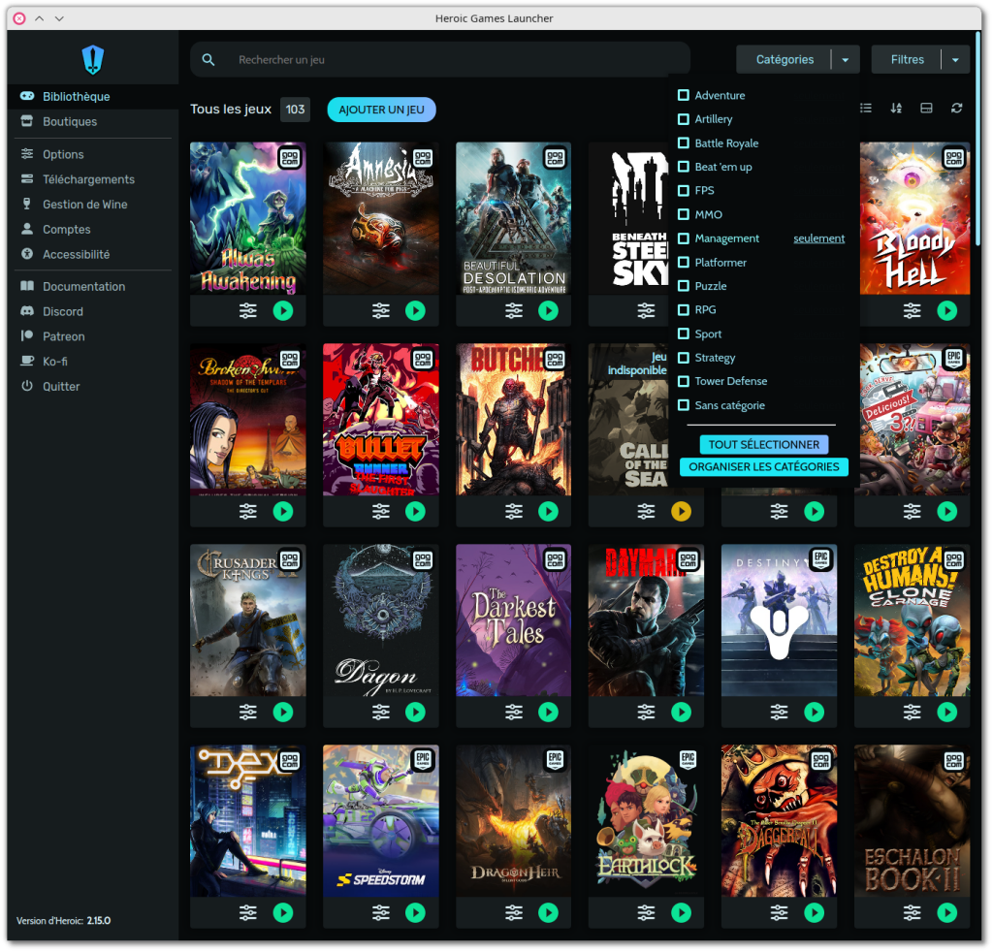Open Patreon link in sidebar

pyautogui.click(x=93, y=336)
